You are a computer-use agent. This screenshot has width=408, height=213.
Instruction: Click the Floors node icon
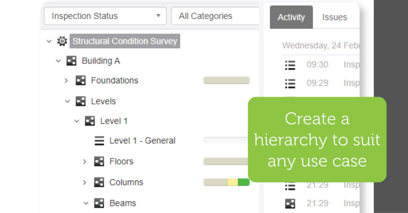[x=99, y=161]
